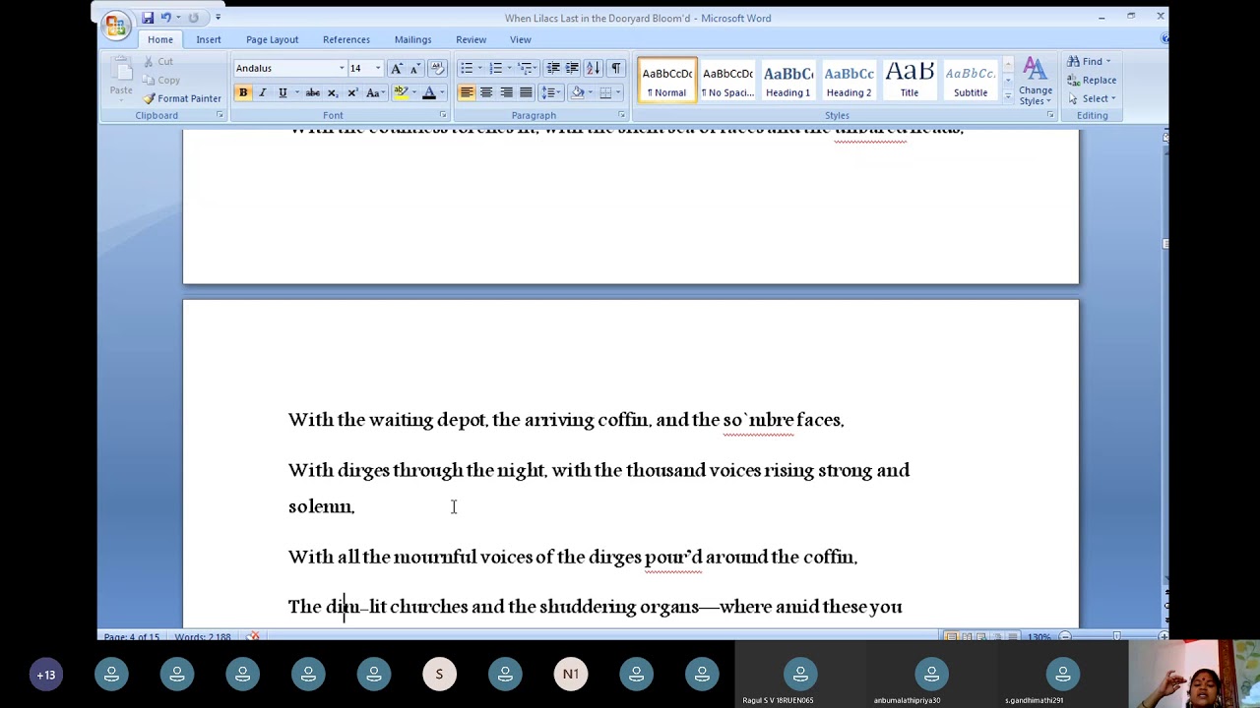The image size is (1260, 708).
Task: Open Paragraph dialog launcher
Action: [621, 115]
